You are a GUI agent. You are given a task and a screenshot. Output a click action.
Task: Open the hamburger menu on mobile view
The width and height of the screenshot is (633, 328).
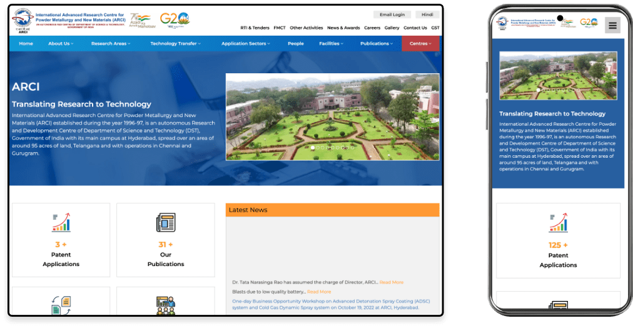[x=612, y=26]
